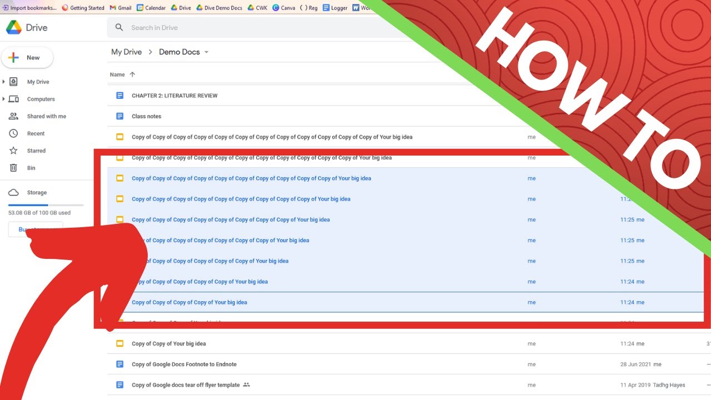
Task: Sort by the Name column header
Action: pyautogui.click(x=117, y=74)
